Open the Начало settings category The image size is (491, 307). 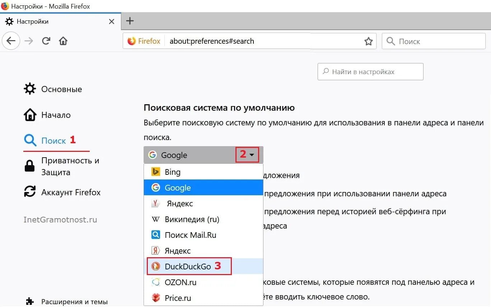tap(47, 115)
